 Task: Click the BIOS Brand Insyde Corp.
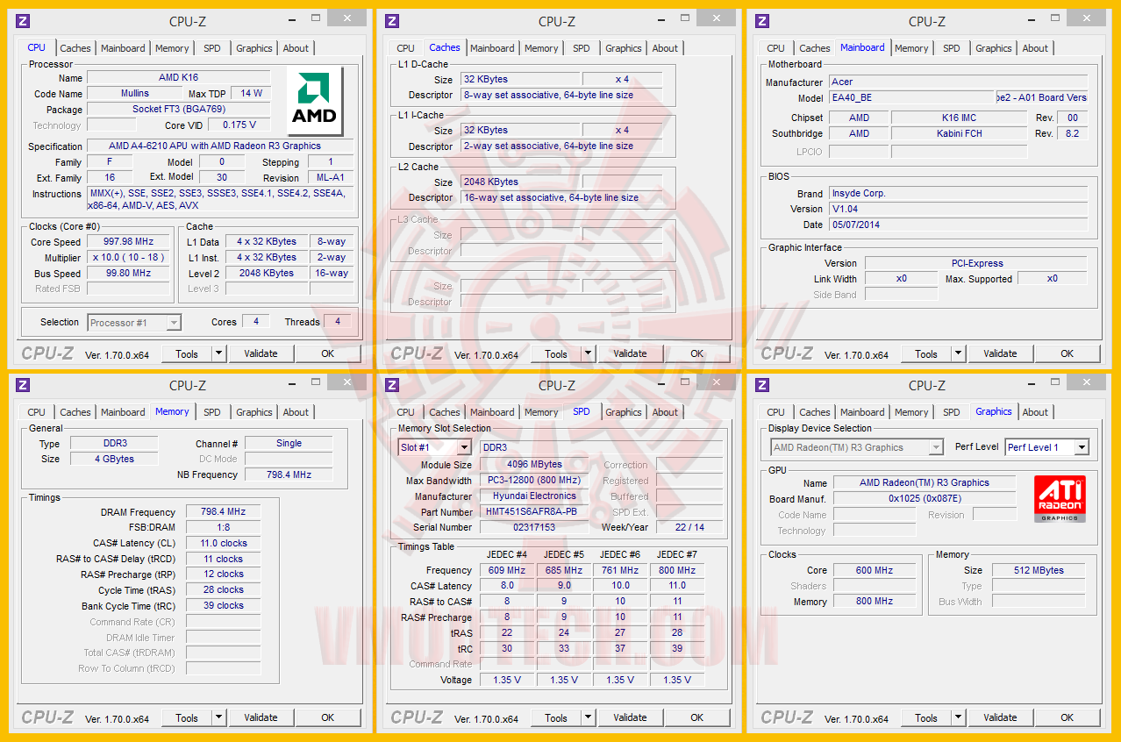tap(958, 193)
